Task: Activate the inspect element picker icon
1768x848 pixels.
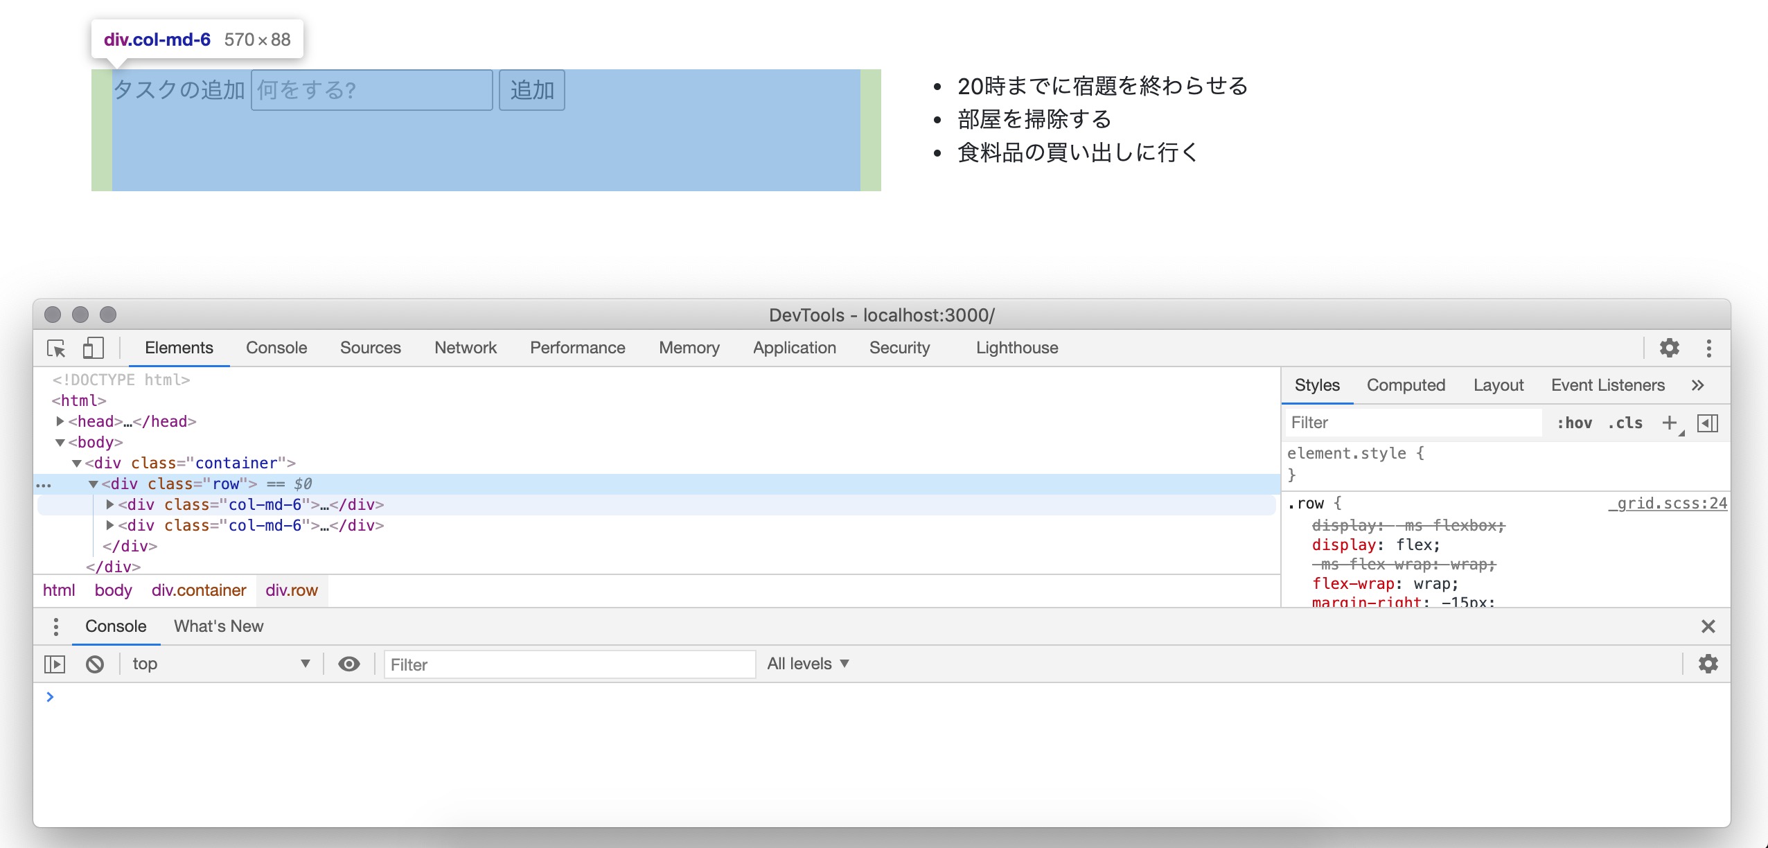Action: (x=56, y=348)
